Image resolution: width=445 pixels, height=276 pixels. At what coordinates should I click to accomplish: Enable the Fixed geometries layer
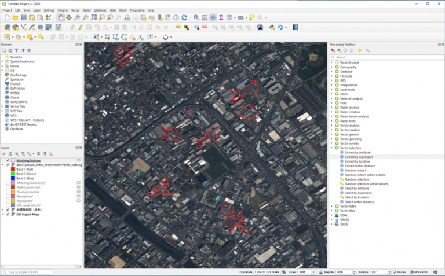coord(8,192)
